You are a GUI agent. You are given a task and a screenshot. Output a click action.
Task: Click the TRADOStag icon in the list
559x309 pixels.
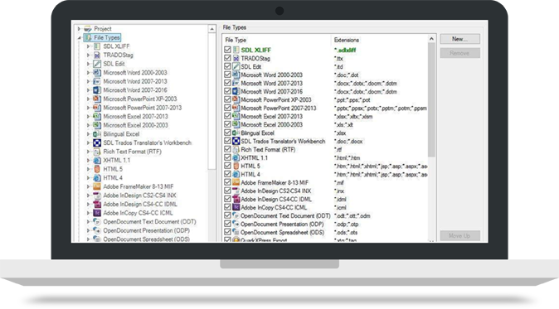pos(236,58)
